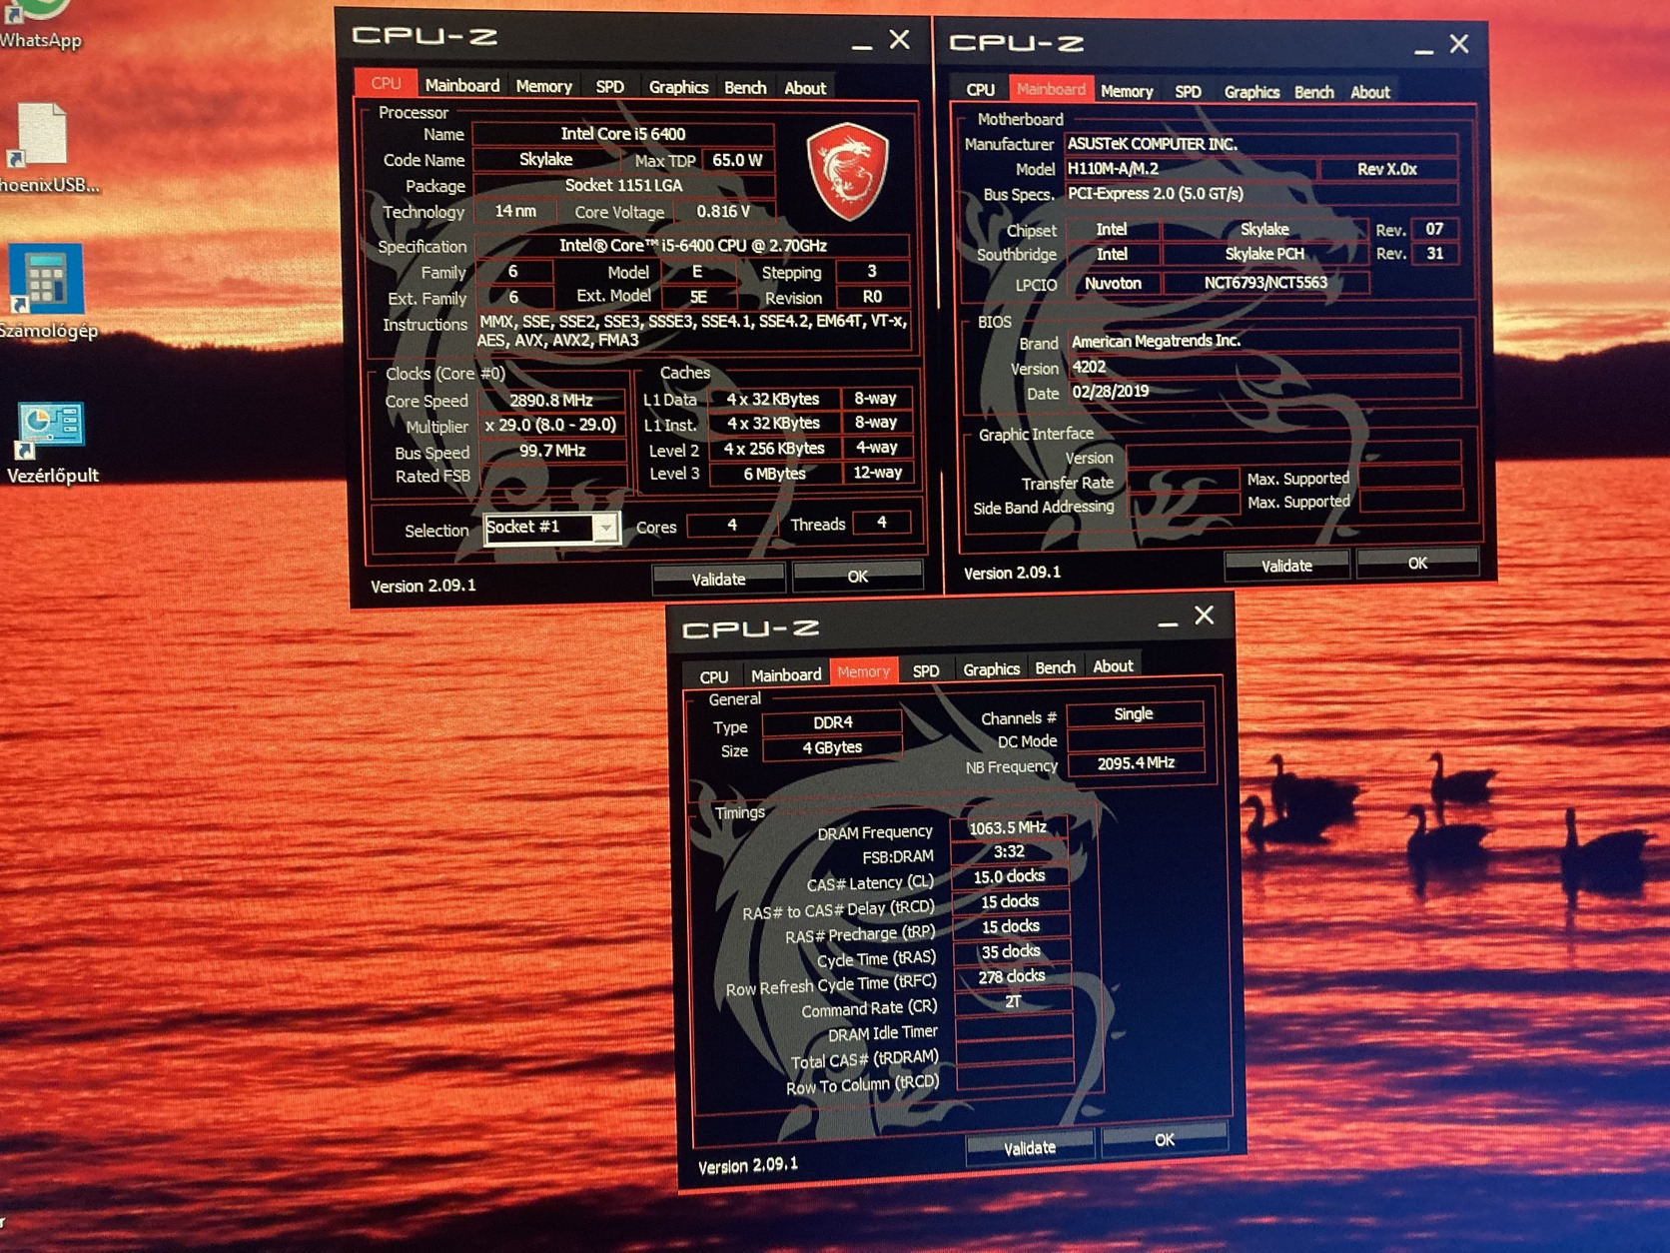Show About tab in the CPU window
This screenshot has height=1253, width=1670.
point(805,89)
